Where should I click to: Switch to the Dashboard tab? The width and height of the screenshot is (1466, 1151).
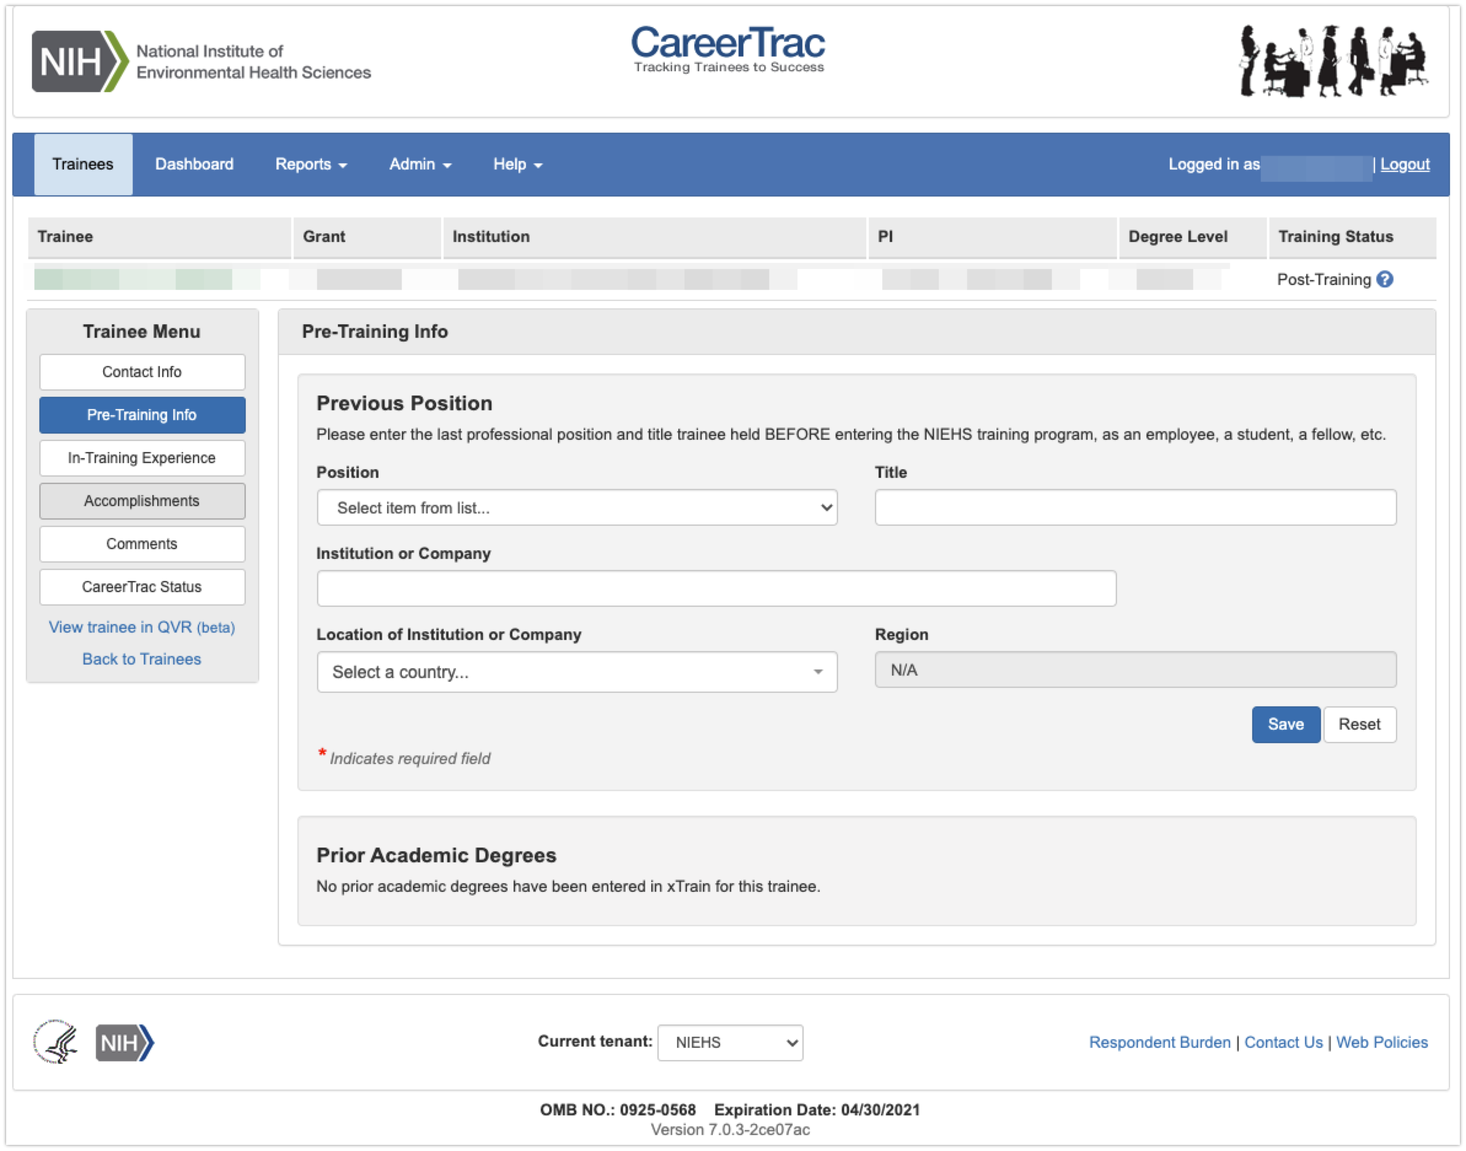(x=194, y=165)
